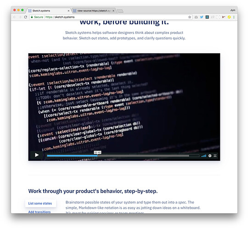Bookmark this page with the star
248x229 pixels.
coord(190,17)
